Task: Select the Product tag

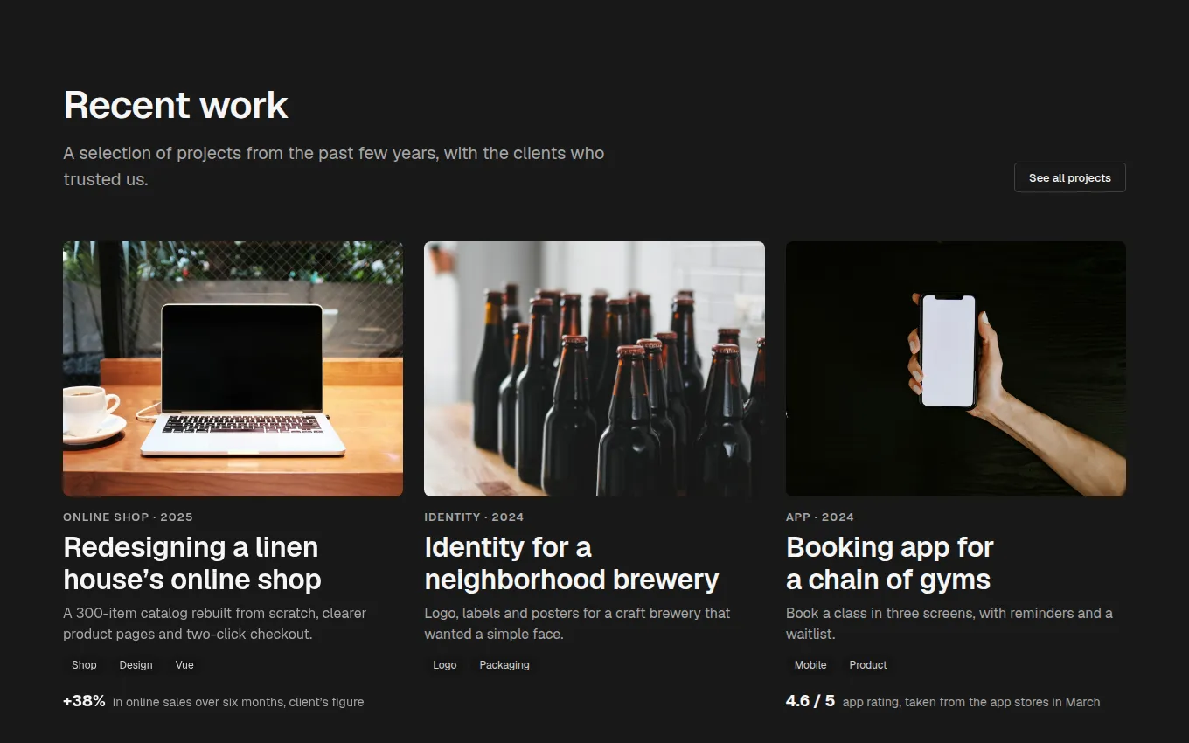Action: pyautogui.click(x=868, y=665)
